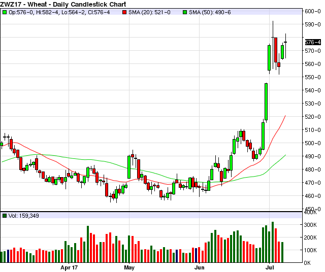Click the dark green Vol legend square
The image size is (325, 272).
[4, 216]
